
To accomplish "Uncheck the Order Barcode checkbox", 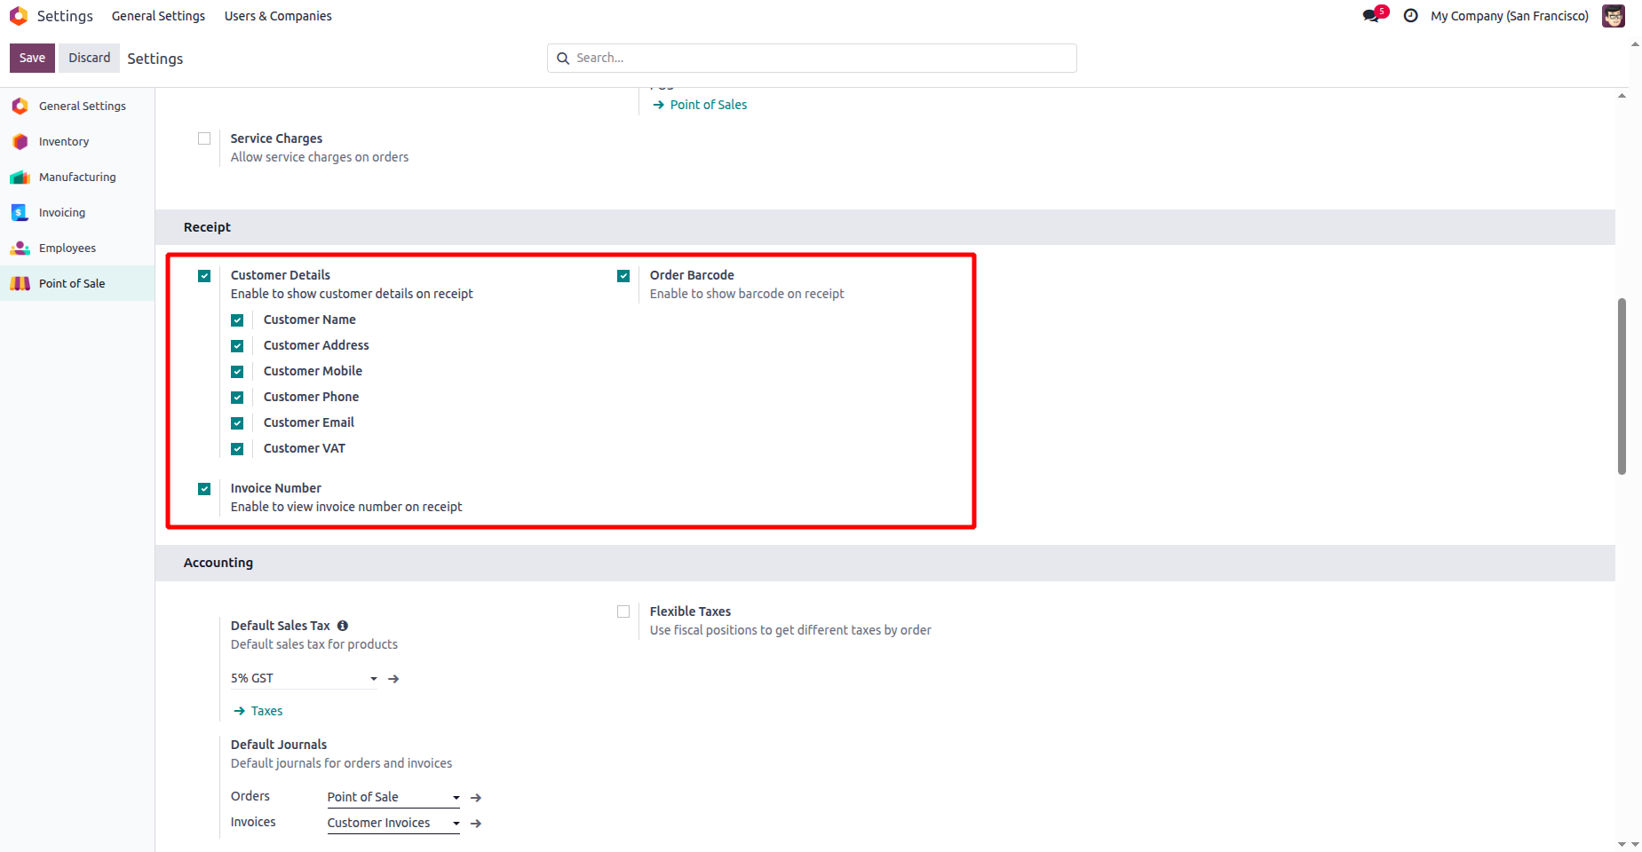I will pyautogui.click(x=623, y=276).
